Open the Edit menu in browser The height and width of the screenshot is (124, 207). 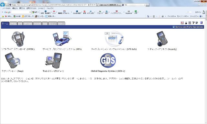click(15, 8)
